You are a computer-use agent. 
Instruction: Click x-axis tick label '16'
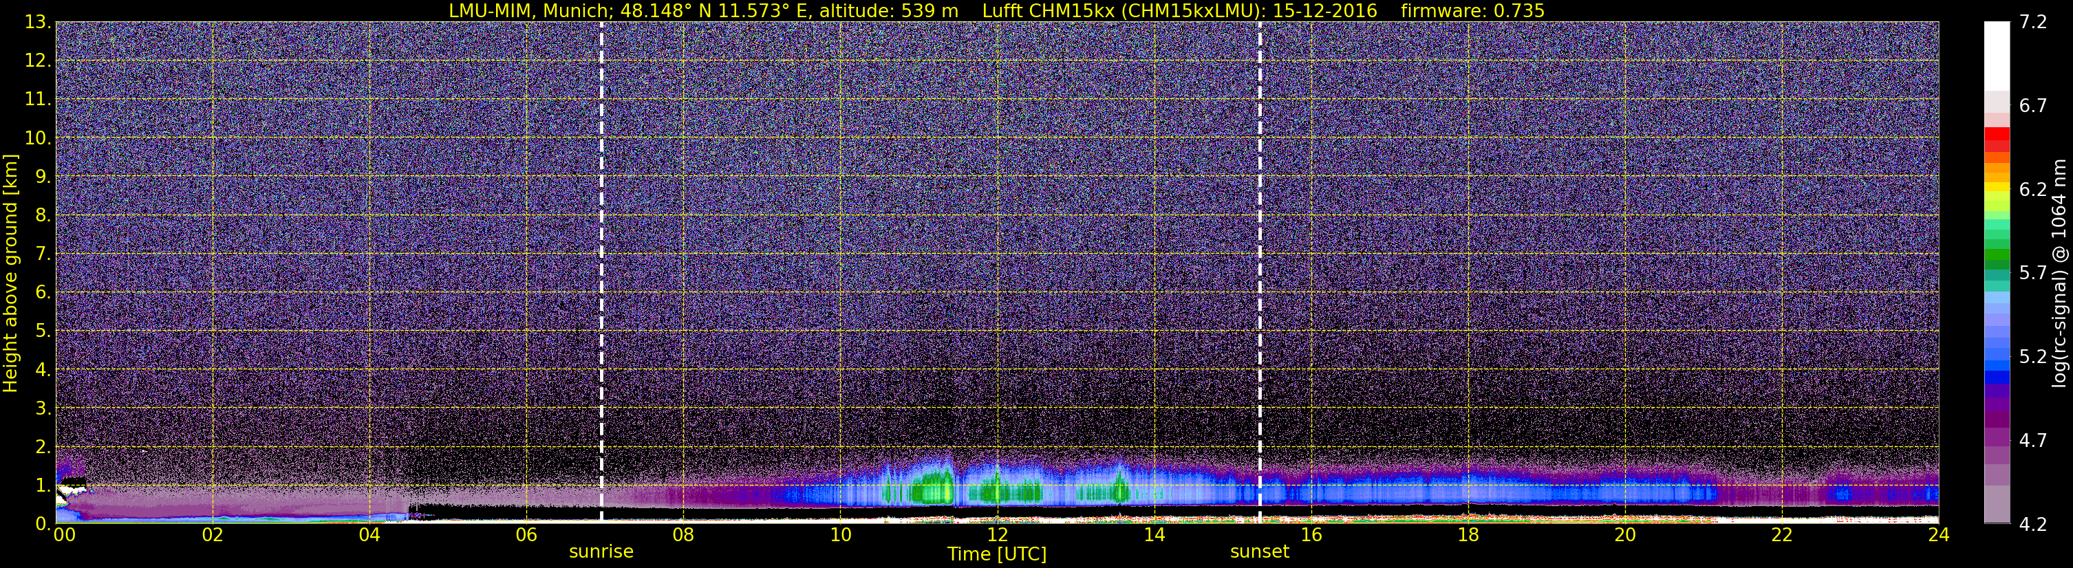pos(1311,536)
